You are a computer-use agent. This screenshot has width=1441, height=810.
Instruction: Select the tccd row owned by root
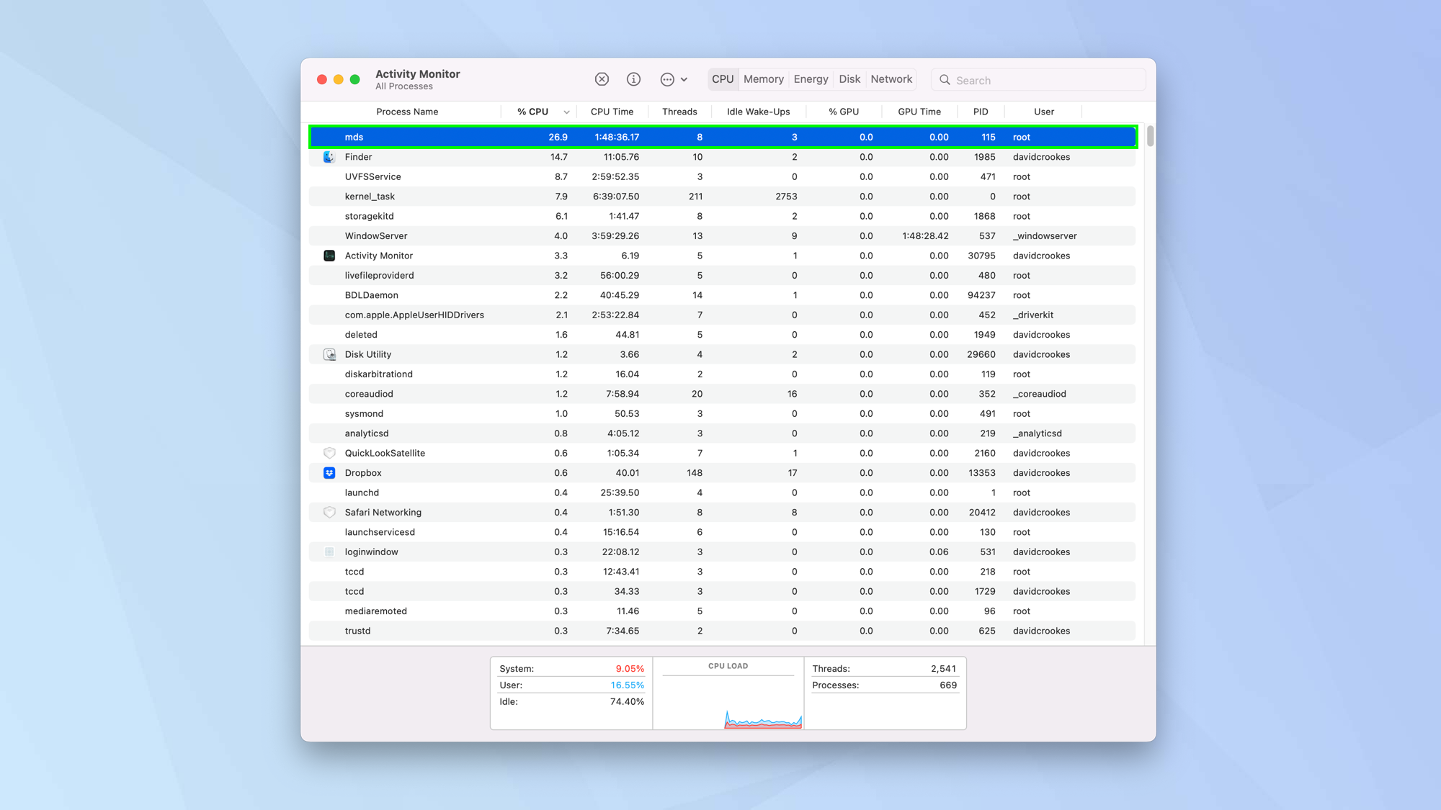tap(723, 572)
